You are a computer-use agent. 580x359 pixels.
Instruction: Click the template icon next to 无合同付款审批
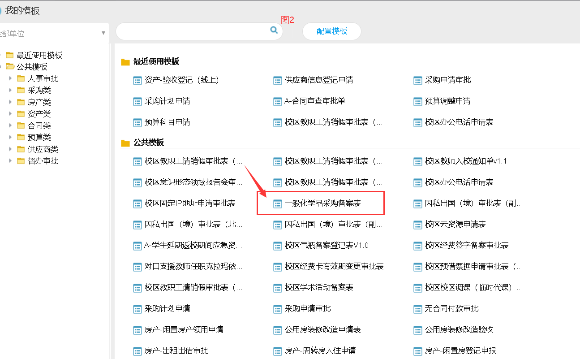[417, 309]
